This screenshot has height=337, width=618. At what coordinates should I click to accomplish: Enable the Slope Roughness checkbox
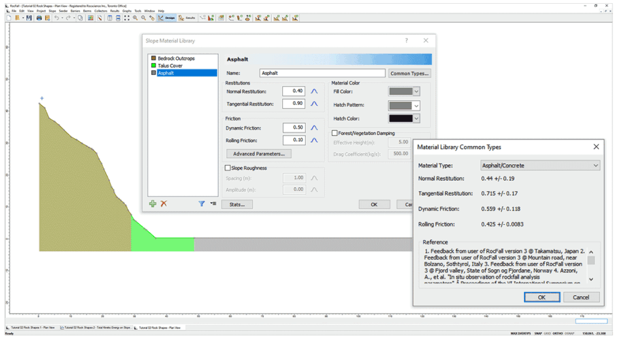coord(228,168)
